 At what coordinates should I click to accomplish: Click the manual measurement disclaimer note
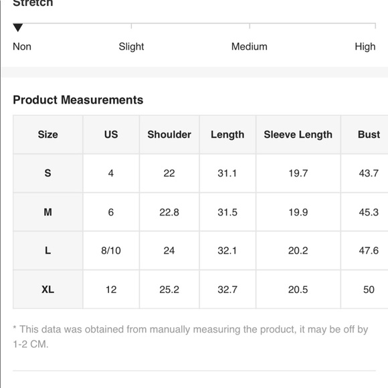click(191, 336)
